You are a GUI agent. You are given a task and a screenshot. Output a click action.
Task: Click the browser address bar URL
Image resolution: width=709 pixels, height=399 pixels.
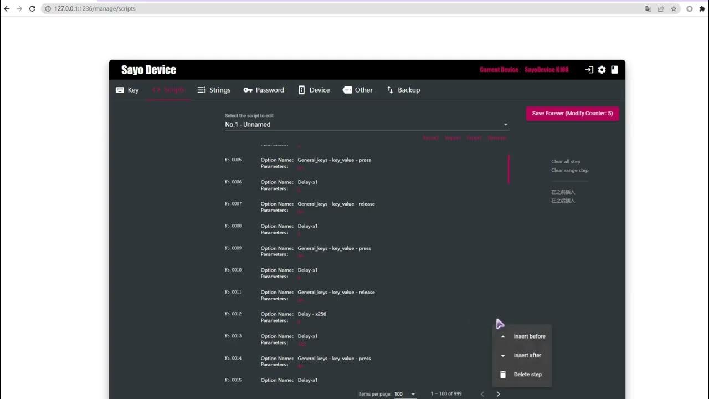(95, 9)
